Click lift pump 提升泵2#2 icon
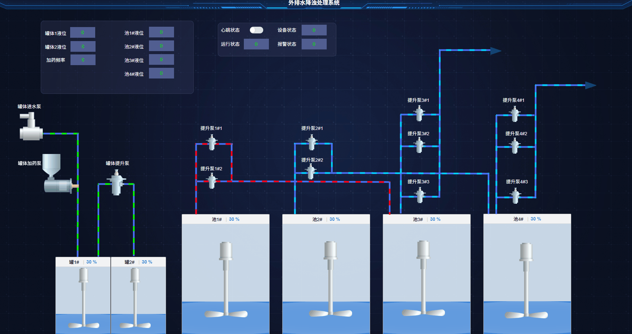The image size is (632, 334). (x=311, y=172)
